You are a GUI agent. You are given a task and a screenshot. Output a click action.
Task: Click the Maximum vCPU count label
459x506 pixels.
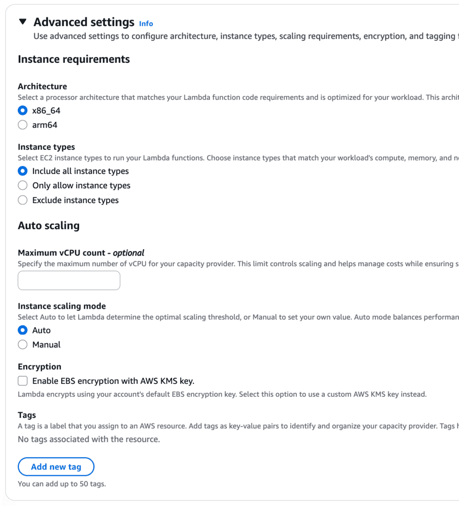tap(81, 253)
